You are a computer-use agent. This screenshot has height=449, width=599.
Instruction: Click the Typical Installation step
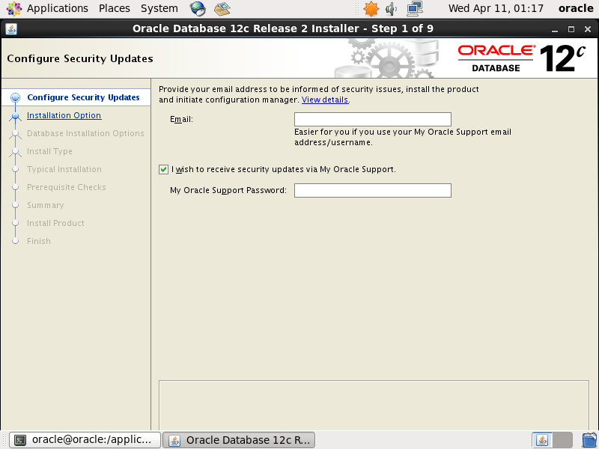click(x=64, y=169)
